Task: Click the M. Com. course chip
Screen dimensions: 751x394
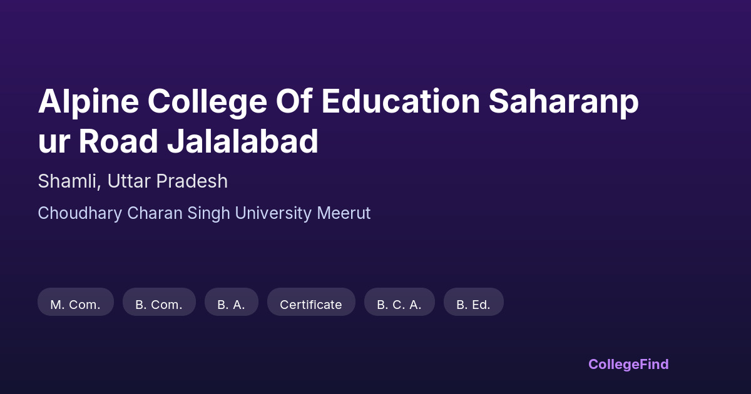Action: pyautogui.click(x=75, y=305)
